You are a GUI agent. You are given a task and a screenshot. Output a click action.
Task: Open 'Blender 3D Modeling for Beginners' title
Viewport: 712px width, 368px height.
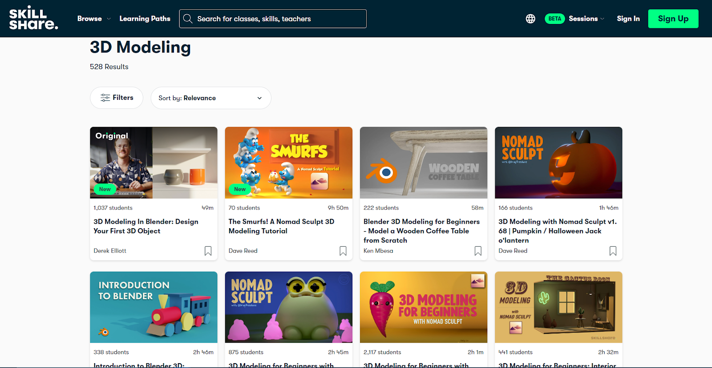click(421, 231)
